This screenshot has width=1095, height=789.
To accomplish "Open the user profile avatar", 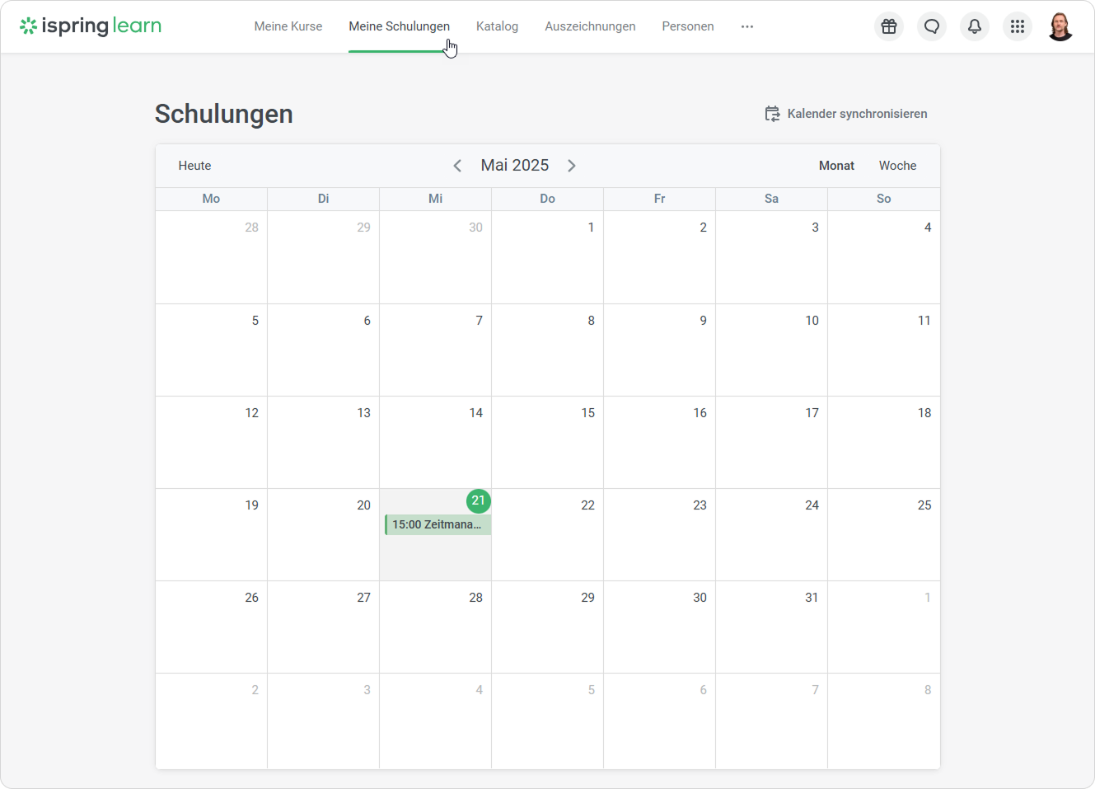I will click(1060, 26).
